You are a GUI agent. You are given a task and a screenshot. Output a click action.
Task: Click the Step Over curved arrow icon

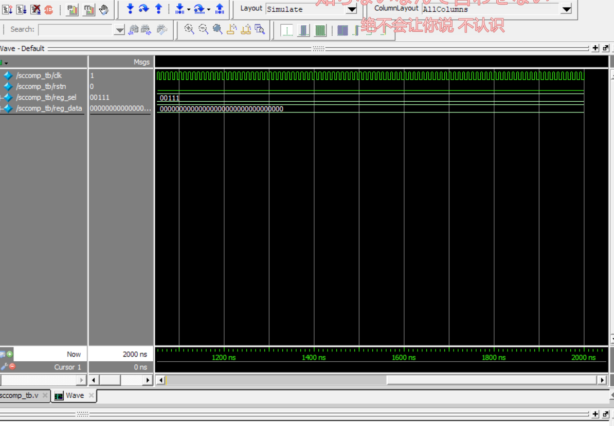144,9
